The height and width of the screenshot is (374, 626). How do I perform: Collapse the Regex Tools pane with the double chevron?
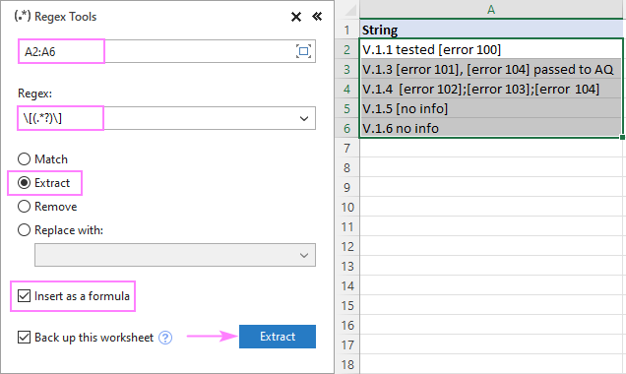[317, 17]
